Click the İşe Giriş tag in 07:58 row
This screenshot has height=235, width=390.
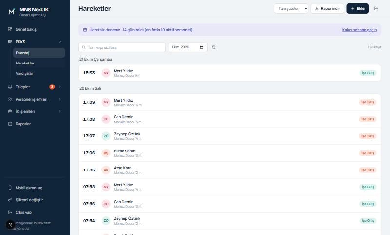click(x=368, y=187)
